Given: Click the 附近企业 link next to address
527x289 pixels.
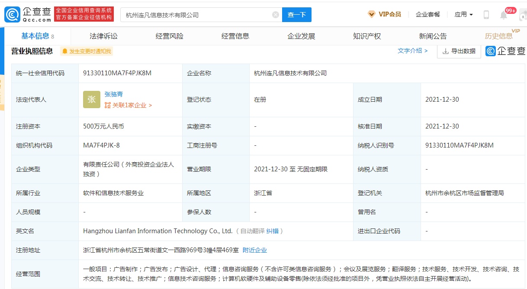Looking at the screenshot, I should point(255,250).
